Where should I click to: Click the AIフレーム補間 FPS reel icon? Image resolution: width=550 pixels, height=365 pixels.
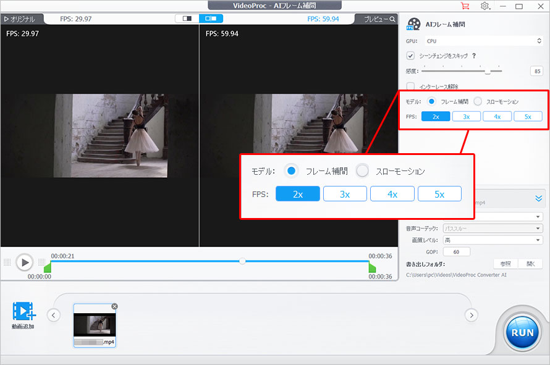pos(413,25)
